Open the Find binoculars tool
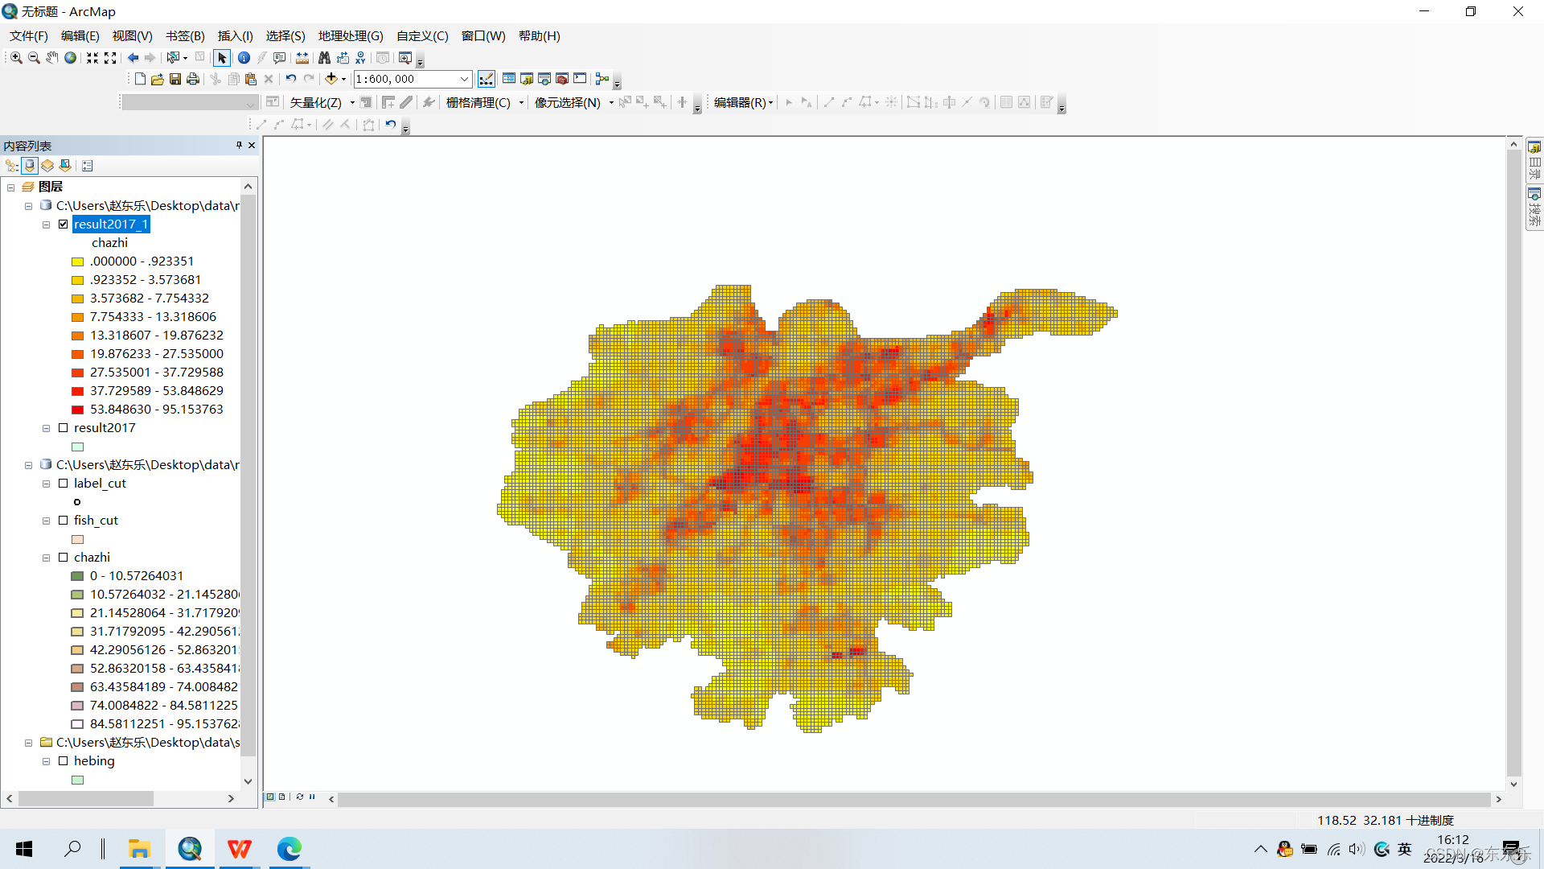Screen dimensions: 1544x869 (x=324, y=58)
